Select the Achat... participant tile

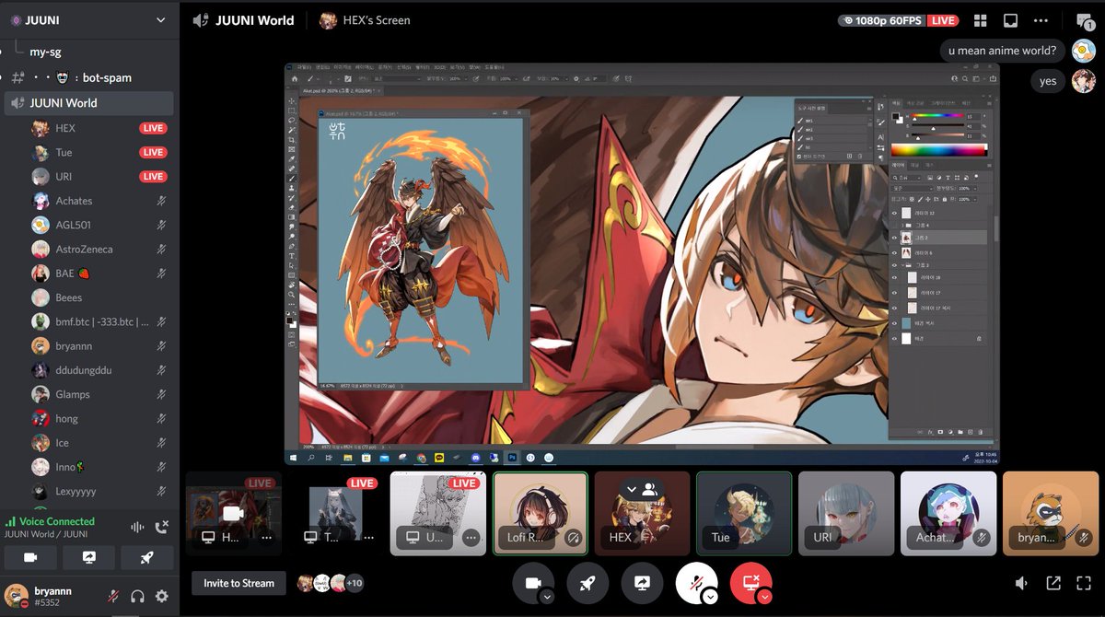(948, 514)
